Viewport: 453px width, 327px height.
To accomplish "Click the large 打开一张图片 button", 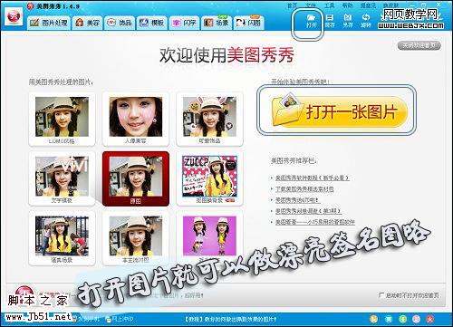I will point(340,112).
